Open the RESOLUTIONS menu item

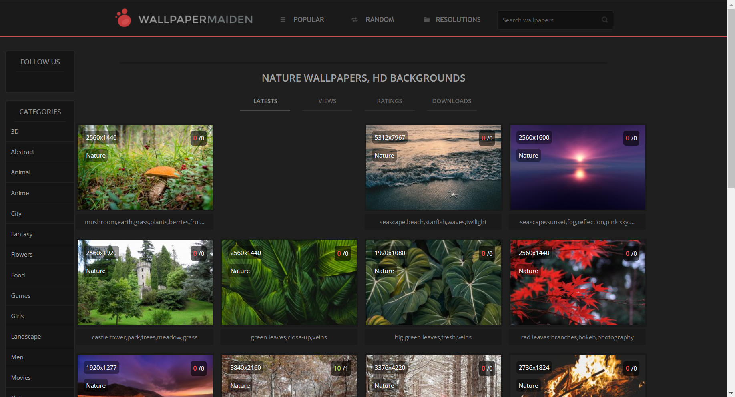pos(458,20)
